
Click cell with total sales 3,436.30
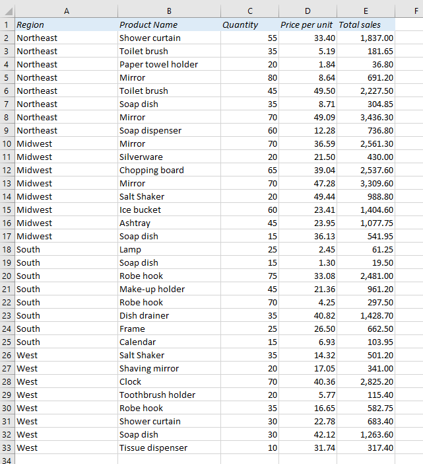coord(366,117)
